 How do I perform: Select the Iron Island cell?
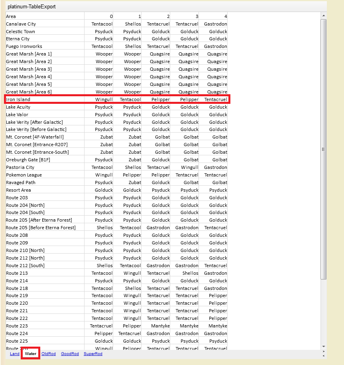[45, 99]
